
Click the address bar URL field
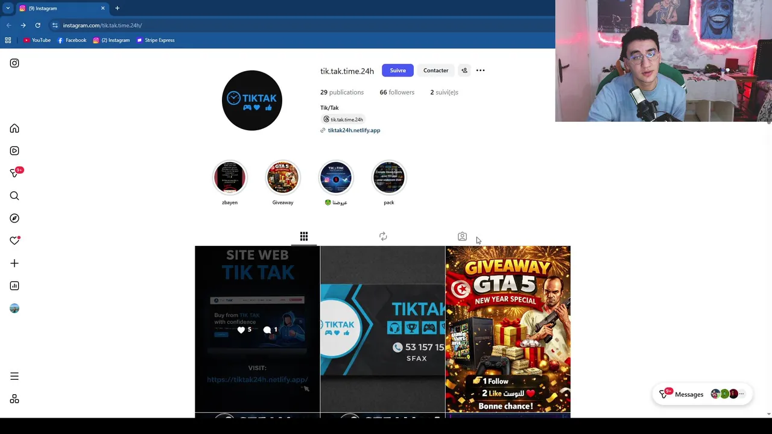point(302,25)
